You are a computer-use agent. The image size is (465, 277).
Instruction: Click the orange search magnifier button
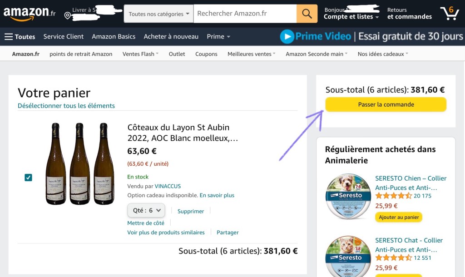307,14
